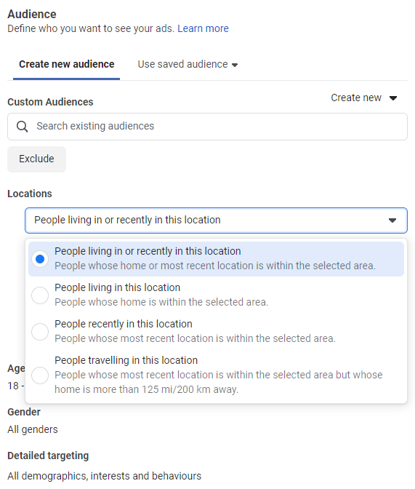Choose People travelling in this location option
415x489 pixels.
tap(216, 375)
